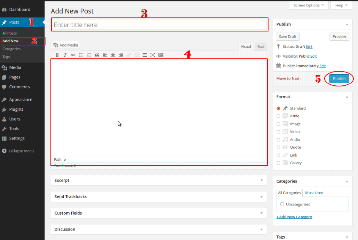The width and height of the screenshot is (358, 240).
Task: Collapse the Format box
Action: click(x=347, y=97)
